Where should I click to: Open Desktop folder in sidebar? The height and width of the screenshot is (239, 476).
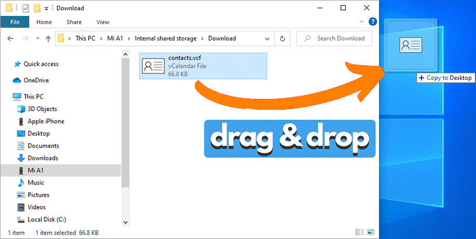(39, 134)
